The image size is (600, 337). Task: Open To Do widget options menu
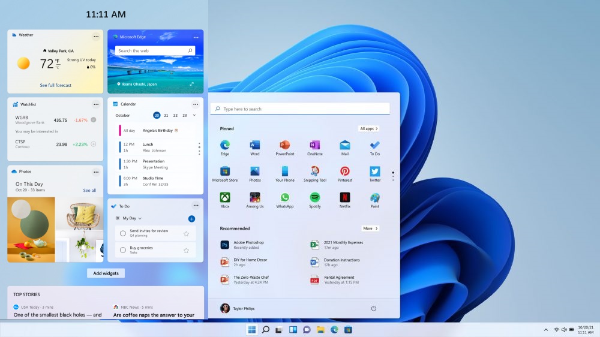pos(196,206)
